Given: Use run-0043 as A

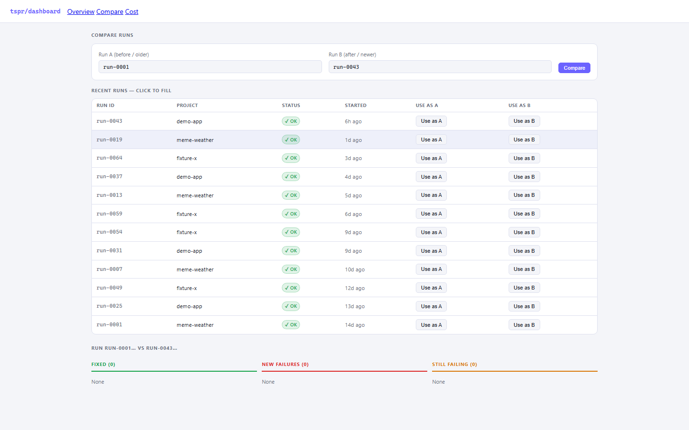Looking at the screenshot, I should point(431,121).
